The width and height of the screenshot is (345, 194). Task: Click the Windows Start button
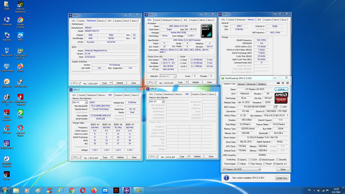5,190
